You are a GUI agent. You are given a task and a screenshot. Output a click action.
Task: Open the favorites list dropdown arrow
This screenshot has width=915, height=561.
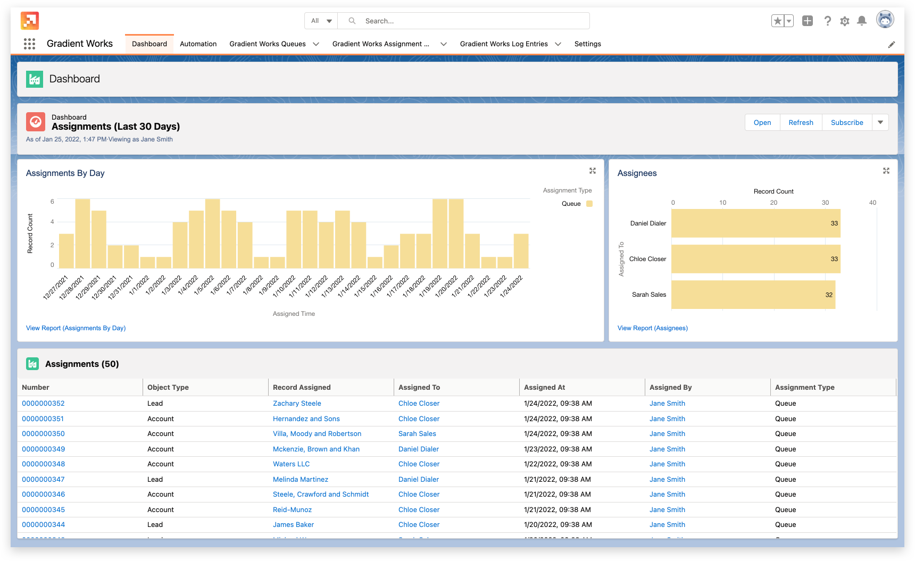tap(789, 21)
